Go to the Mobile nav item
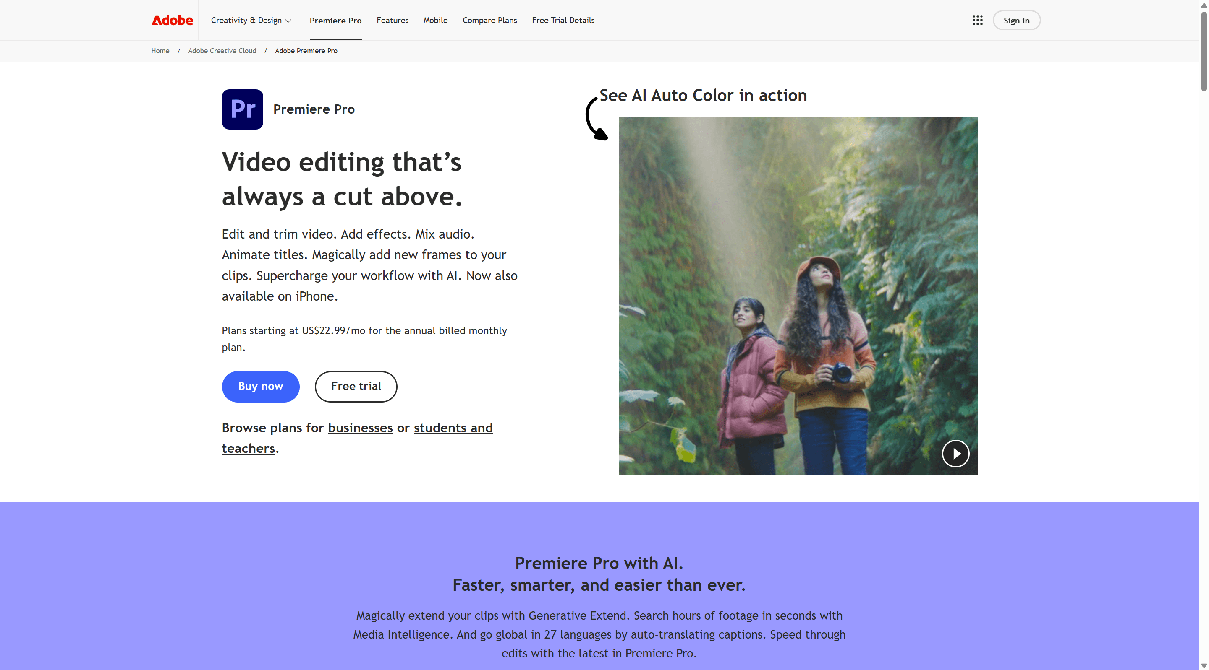Screen dimensions: 1209x670 [435, 20]
